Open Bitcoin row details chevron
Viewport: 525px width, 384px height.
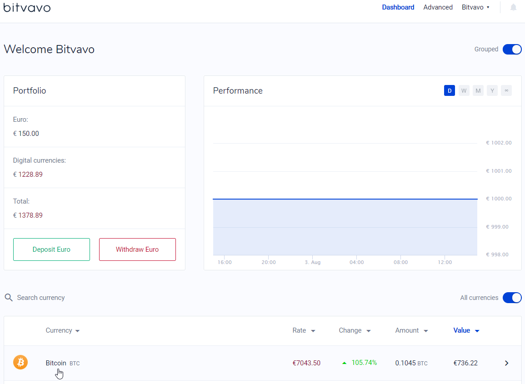[x=506, y=363]
